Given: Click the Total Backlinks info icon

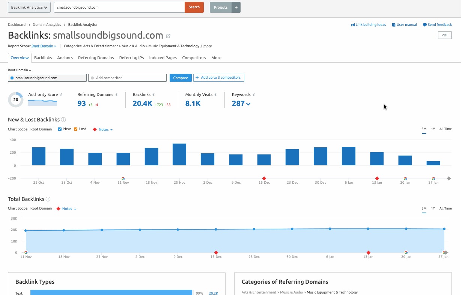Looking at the screenshot, I should 48,199.
